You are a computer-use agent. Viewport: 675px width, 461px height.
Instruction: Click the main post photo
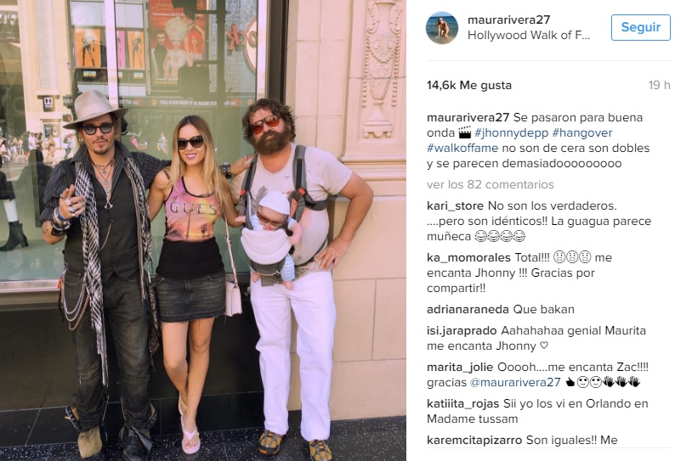[x=203, y=231]
